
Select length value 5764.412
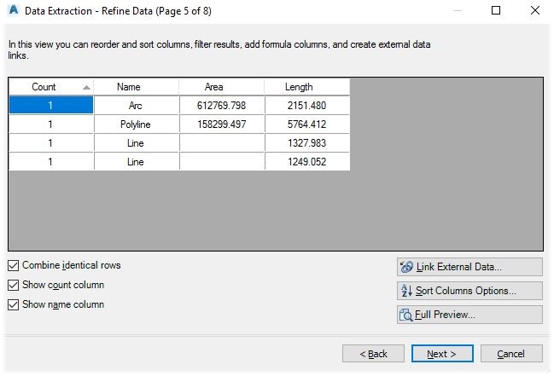307,124
